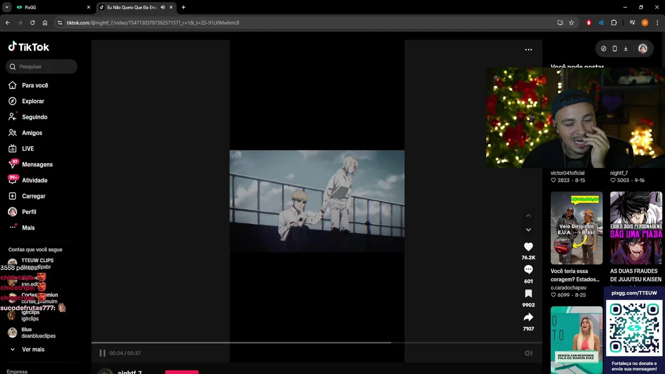
Task: Reload the current page
Action: [32, 23]
